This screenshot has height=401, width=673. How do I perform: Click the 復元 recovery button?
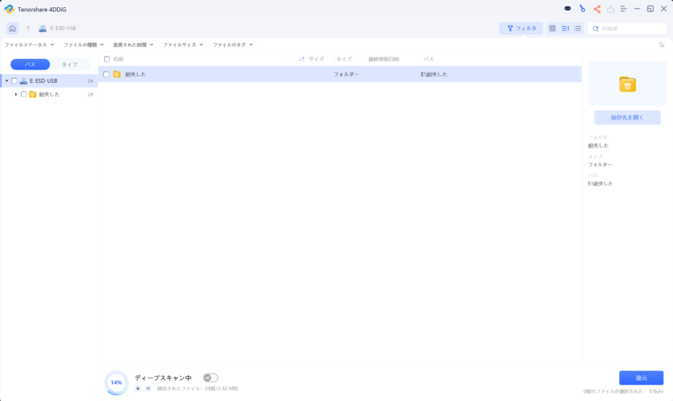640,377
